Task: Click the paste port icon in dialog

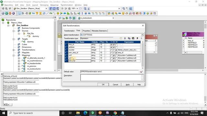Action: 133,38
